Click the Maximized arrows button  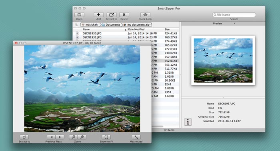pyautogui.click(x=136, y=137)
